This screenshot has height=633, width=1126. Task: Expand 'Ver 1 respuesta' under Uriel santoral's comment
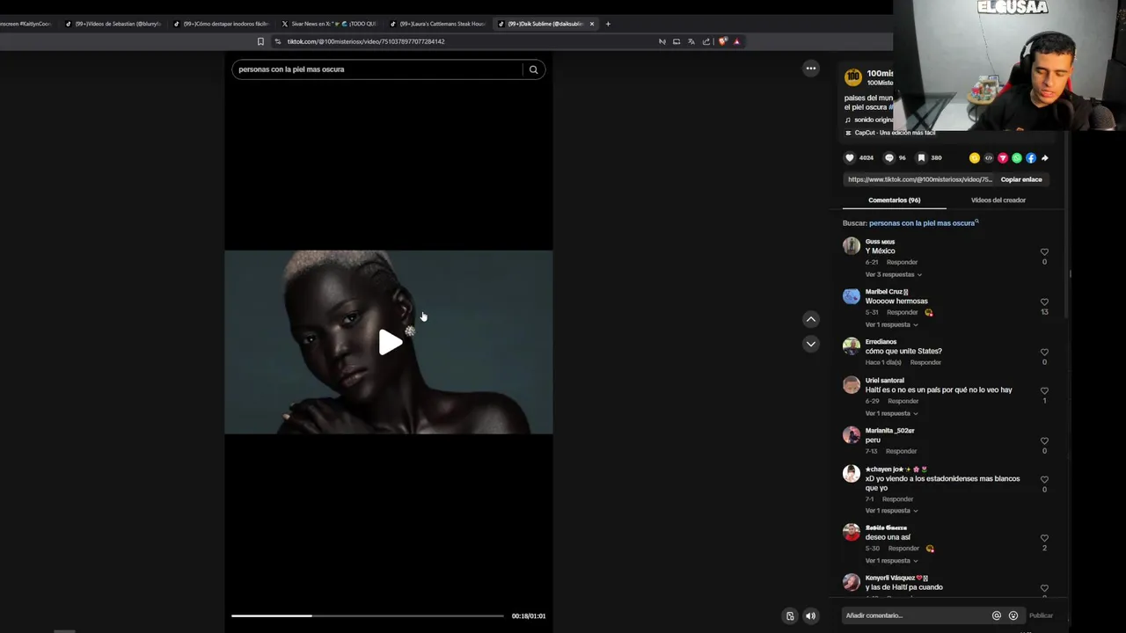892,413
